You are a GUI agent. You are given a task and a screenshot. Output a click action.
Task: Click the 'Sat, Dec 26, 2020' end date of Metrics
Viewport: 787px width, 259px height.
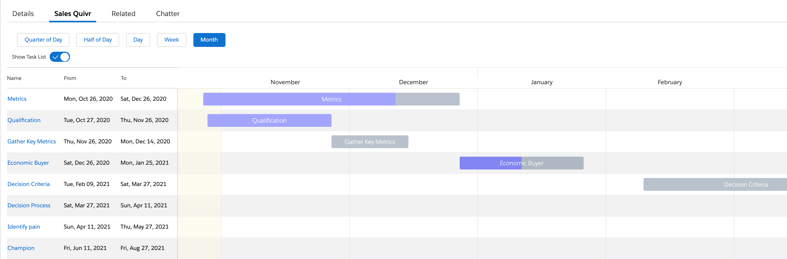tap(143, 99)
